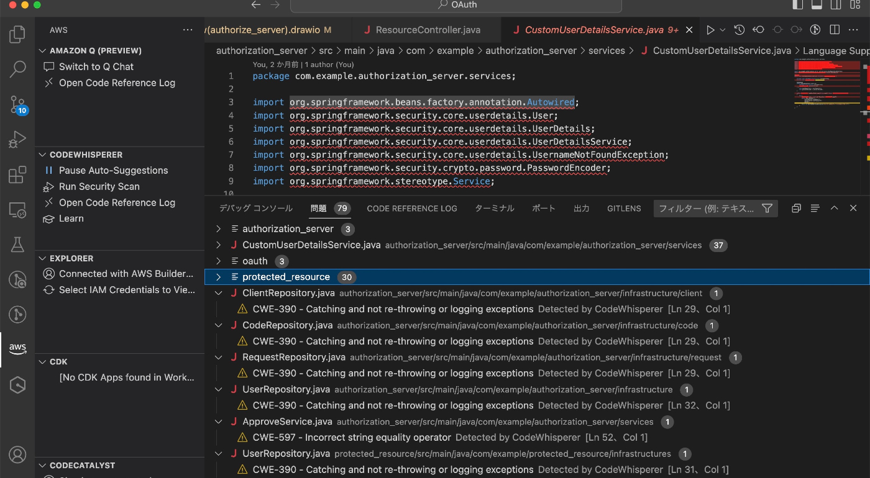Open the Extensions view
Viewport: 870px width, 478px height.
(17, 174)
